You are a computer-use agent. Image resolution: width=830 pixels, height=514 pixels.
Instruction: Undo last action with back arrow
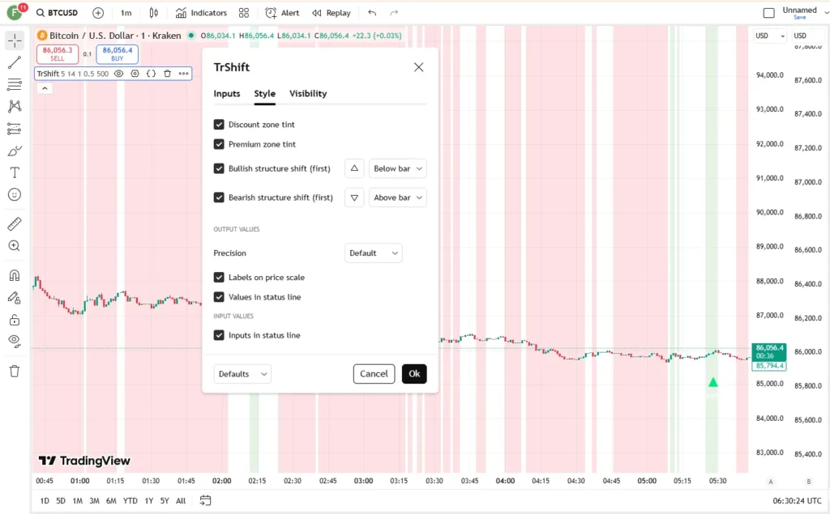pyautogui.click(x=372, y=13)
